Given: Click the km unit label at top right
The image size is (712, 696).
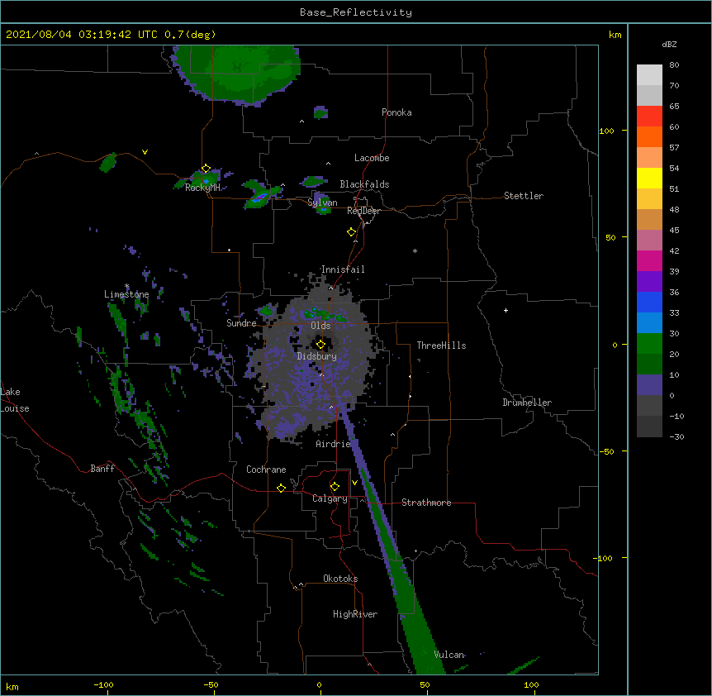Looking at the screenshot, I should [x=615, y=35].
